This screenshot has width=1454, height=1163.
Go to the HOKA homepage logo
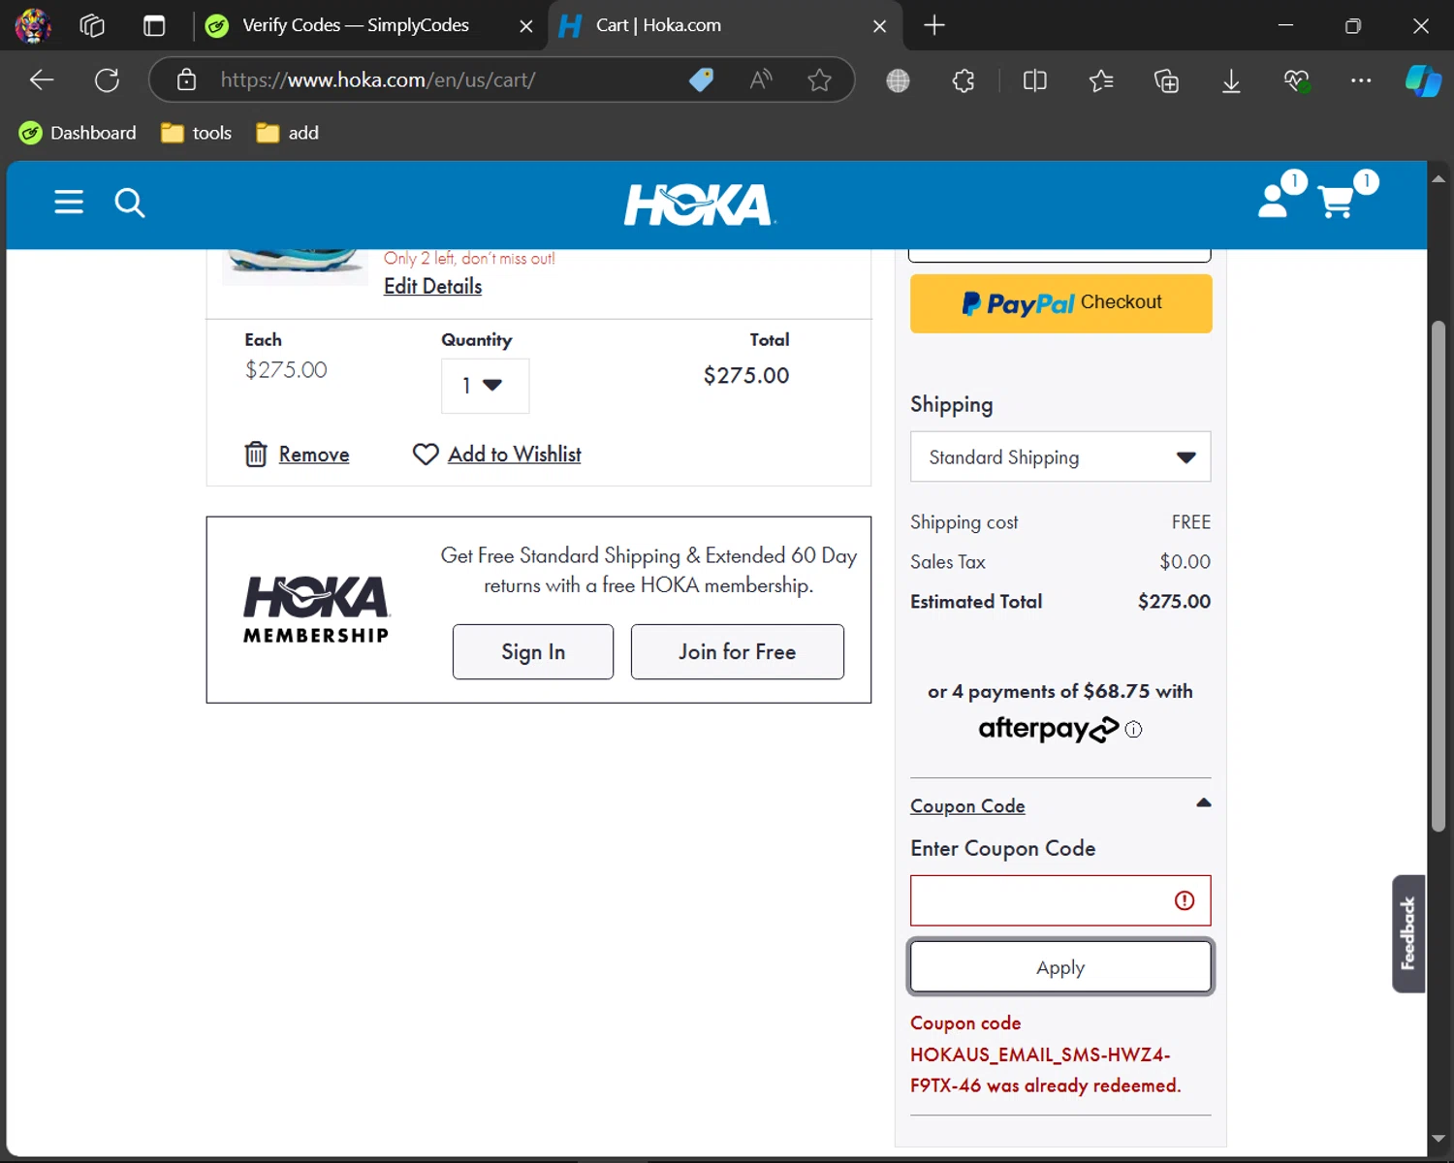point(700,204)
